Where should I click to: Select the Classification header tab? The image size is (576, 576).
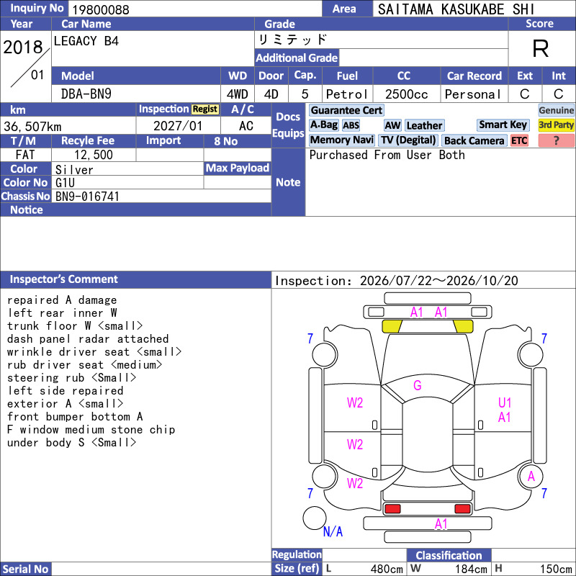coord(449,555)
